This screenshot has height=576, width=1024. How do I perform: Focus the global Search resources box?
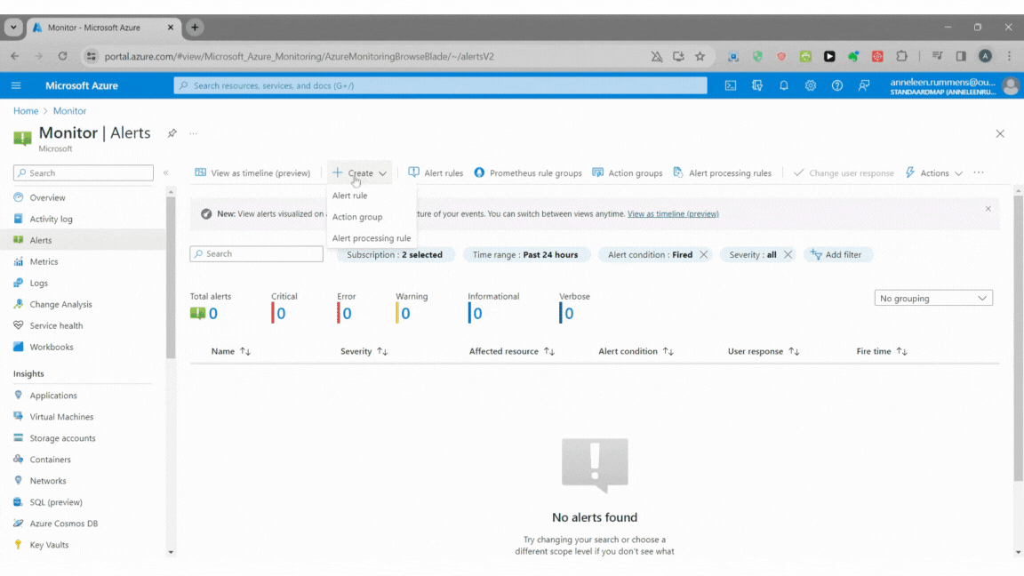pyautogui.click(x=440, y=85)
